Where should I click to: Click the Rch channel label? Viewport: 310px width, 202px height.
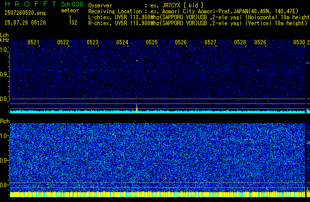[5, 121]
